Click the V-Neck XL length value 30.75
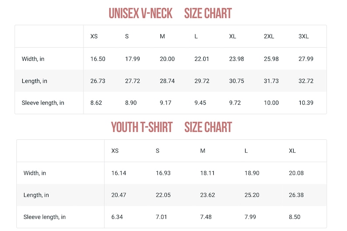 click(236, 81)
